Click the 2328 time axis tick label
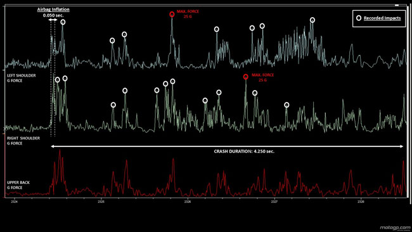Viewport: 412px width, 232px height. (x=361, y=202)
